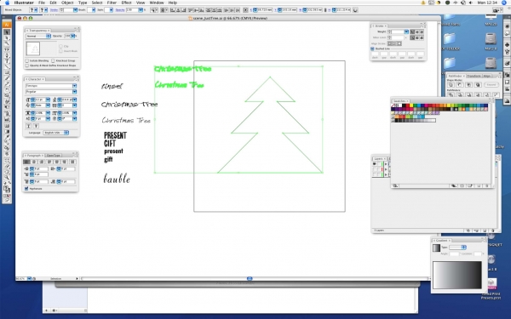Open the File menu
Screen dimensions: 511x319
pyautogui.click(x=42, y=3)
